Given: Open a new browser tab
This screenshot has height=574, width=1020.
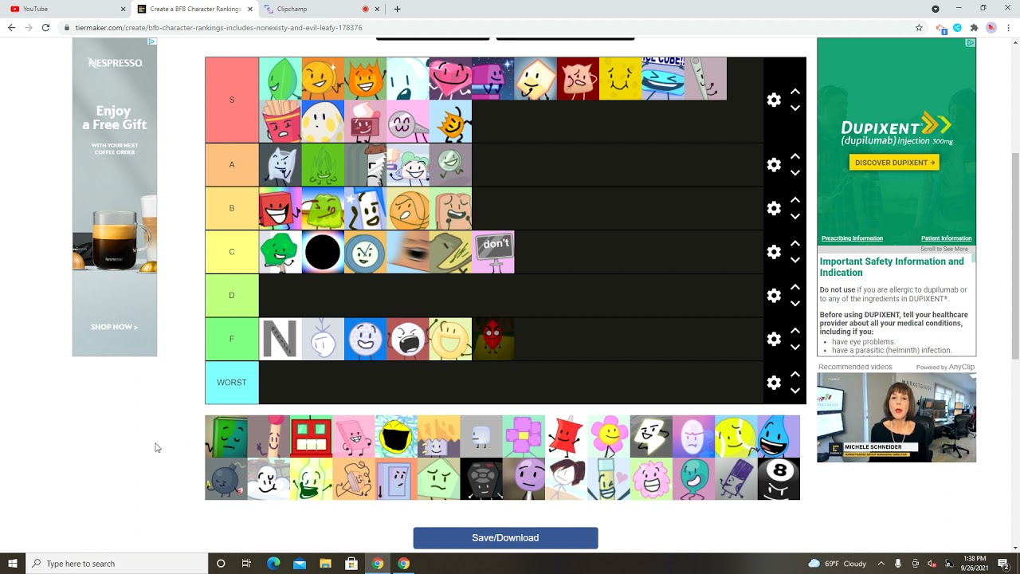Looking at the screenshot, I should coord(397,9).
